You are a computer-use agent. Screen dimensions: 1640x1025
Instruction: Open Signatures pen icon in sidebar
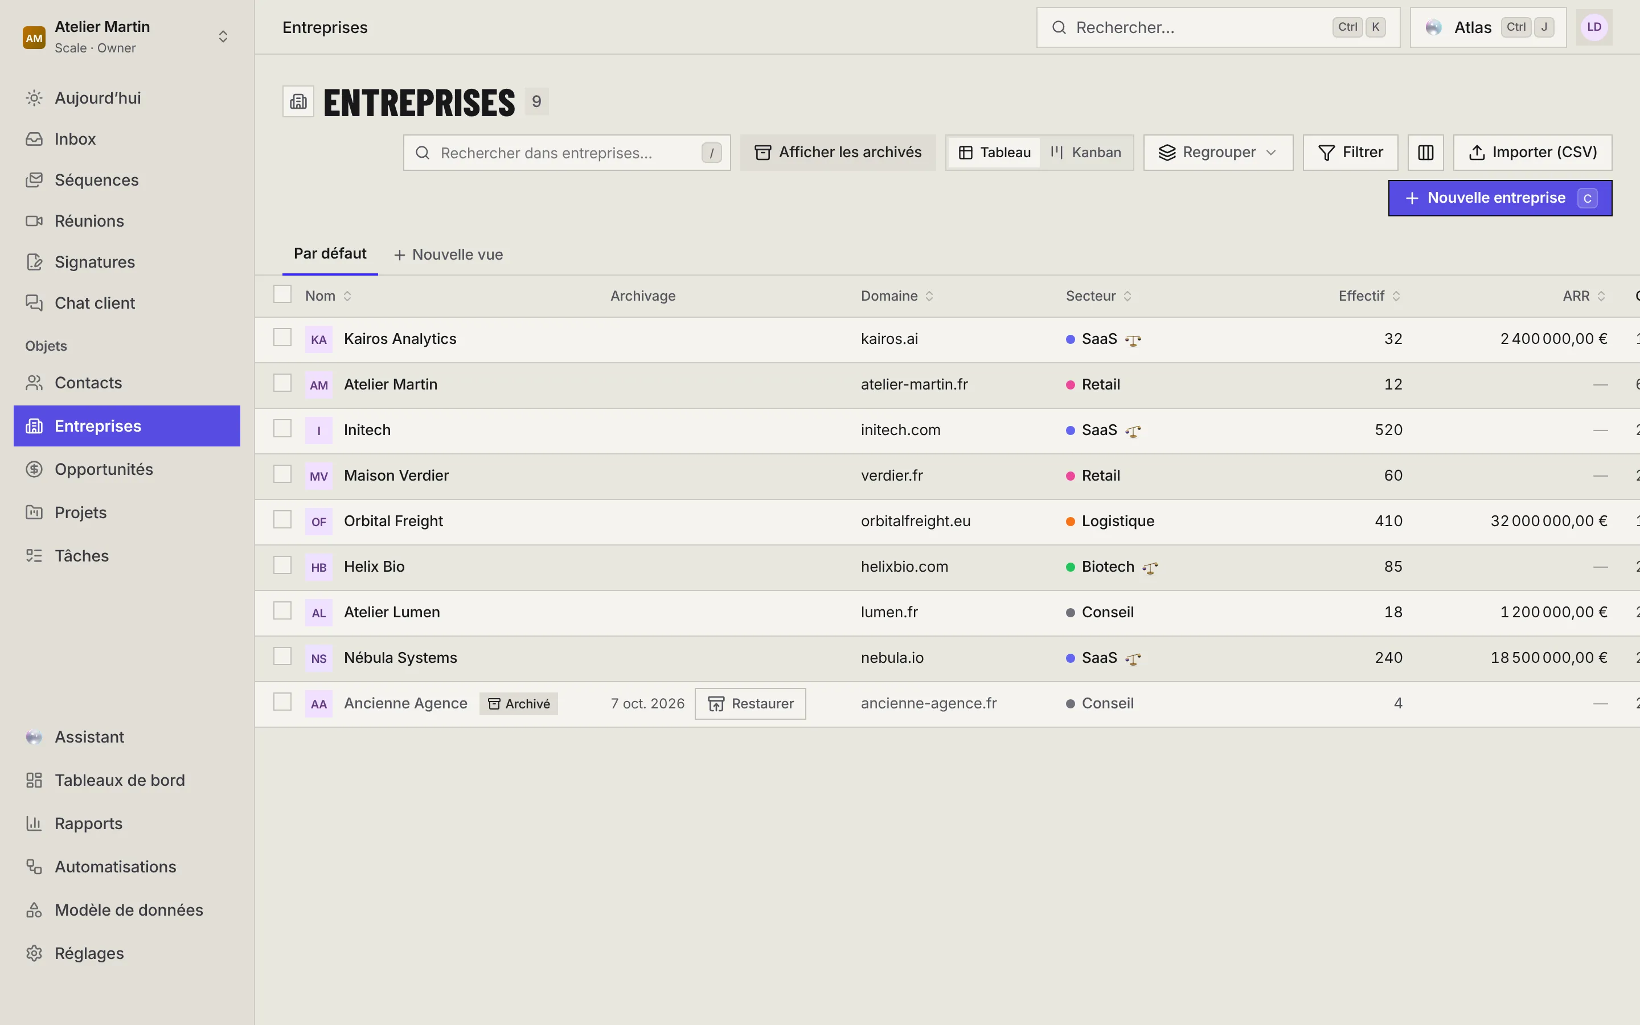tap(34, 263)
